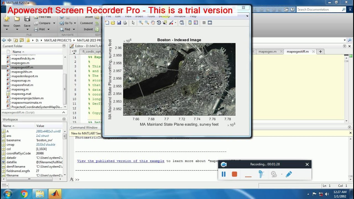Image resolution: width=354 pixels, height=199 pixels.
Task: Pause the screen recording
Action: coord(224,174)
